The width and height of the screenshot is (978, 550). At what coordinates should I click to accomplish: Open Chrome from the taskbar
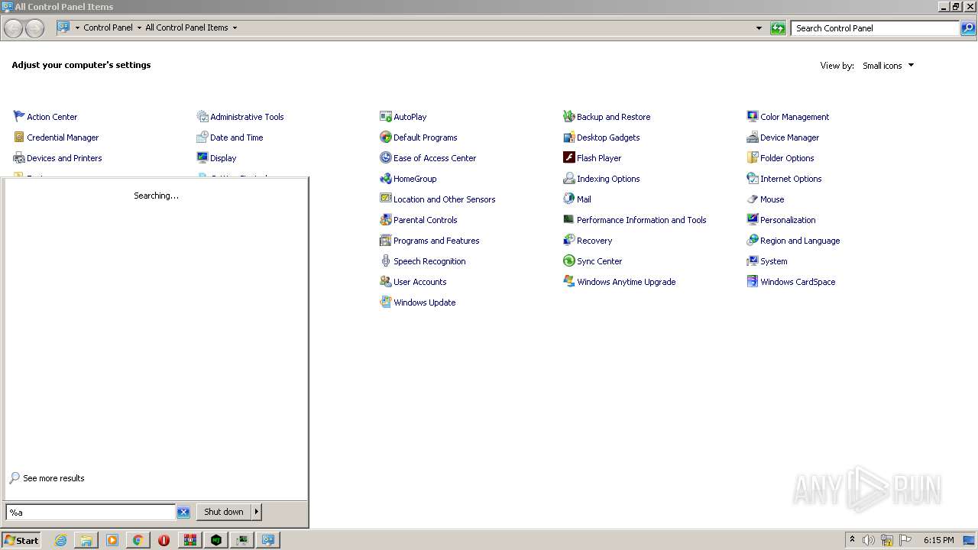click(138, 540)
